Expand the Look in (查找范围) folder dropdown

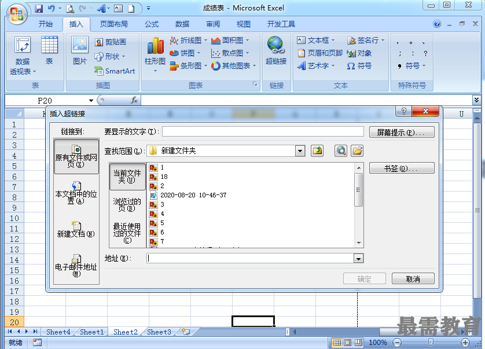click(300, 151)
